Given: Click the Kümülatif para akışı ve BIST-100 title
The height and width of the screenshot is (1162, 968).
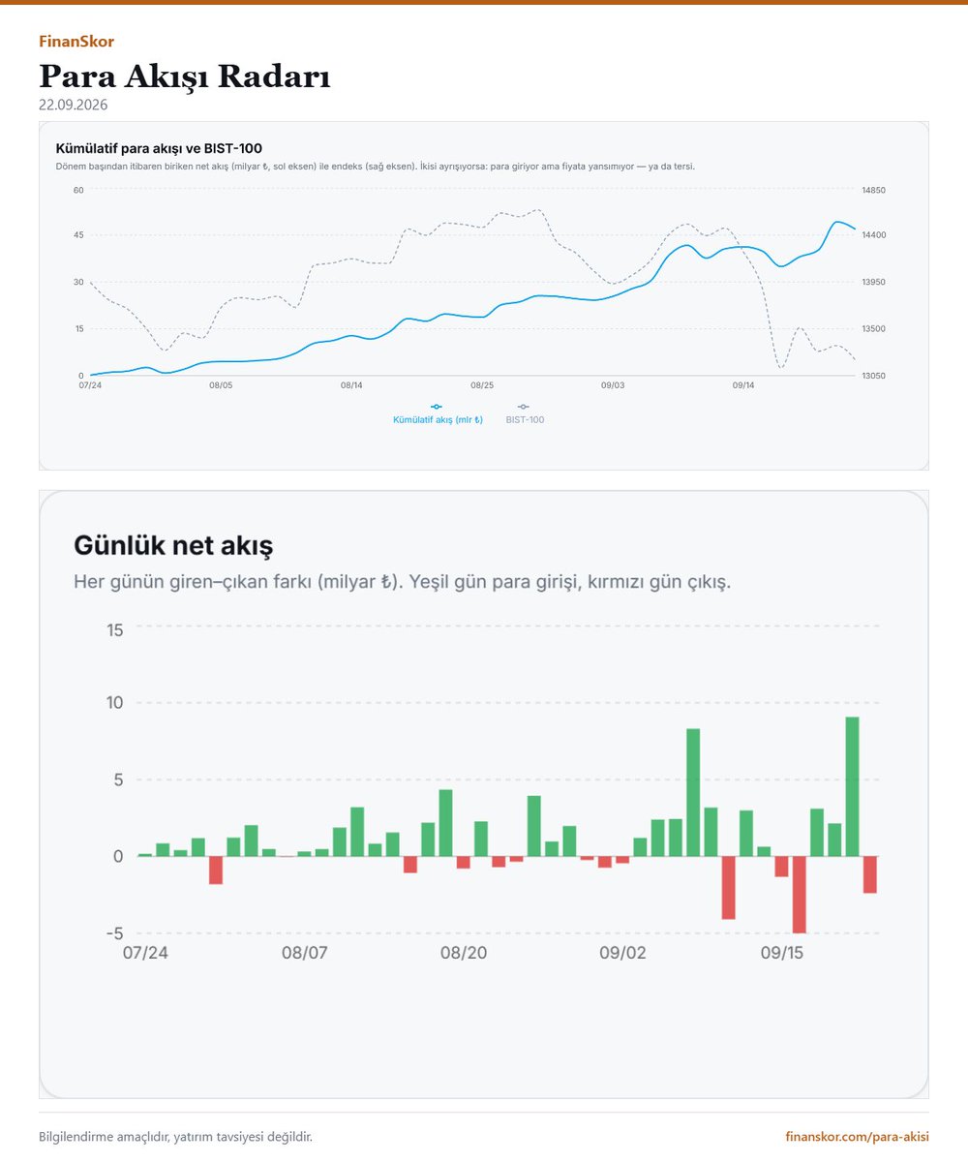Looking at the screenshot, I should [x=160, y=149].
